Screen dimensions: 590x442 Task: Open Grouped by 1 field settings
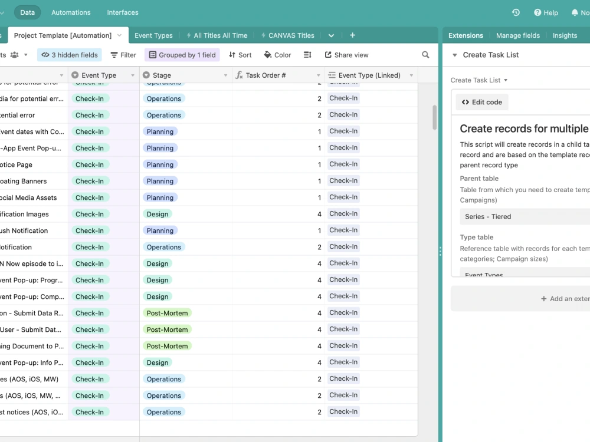pyautogui.click(x=182, y=55)
